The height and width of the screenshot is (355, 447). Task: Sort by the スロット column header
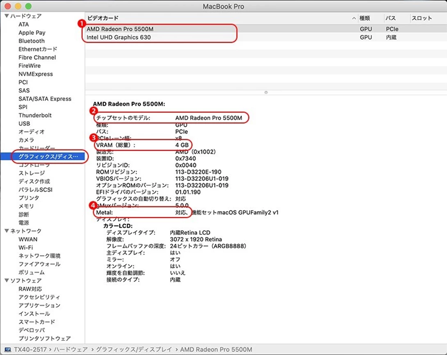422,18
